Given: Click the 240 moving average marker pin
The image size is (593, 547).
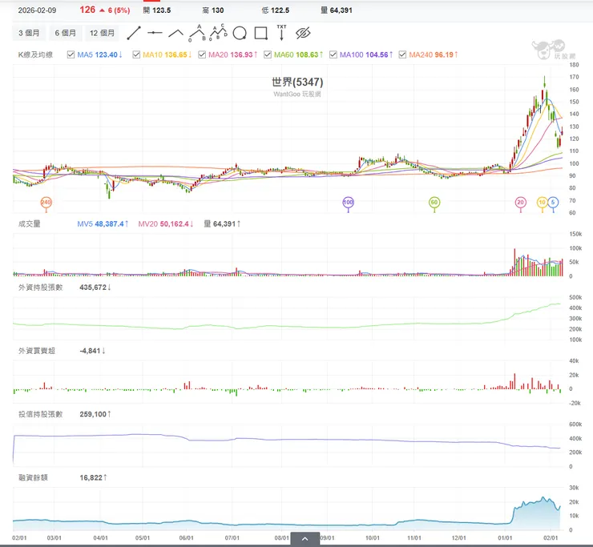Looking at the screenshot, I should pyautogui.click(x=46, y=203).
